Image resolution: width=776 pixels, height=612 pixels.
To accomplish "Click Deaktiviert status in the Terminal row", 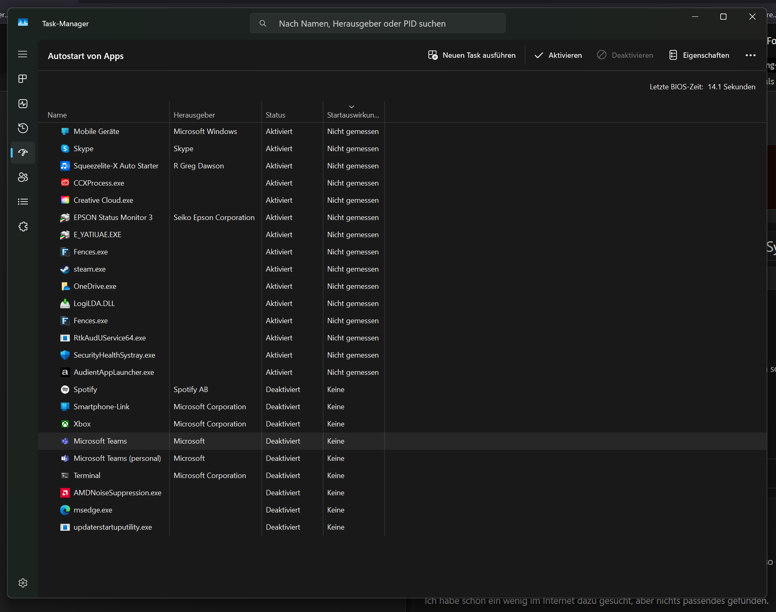I will click(283, 475).
